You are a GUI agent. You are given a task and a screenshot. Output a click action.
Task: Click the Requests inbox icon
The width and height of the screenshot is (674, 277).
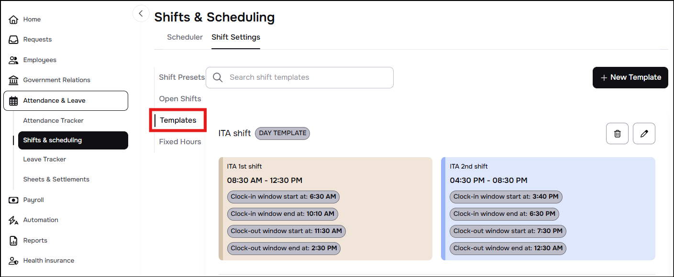[x=13, y=40]
